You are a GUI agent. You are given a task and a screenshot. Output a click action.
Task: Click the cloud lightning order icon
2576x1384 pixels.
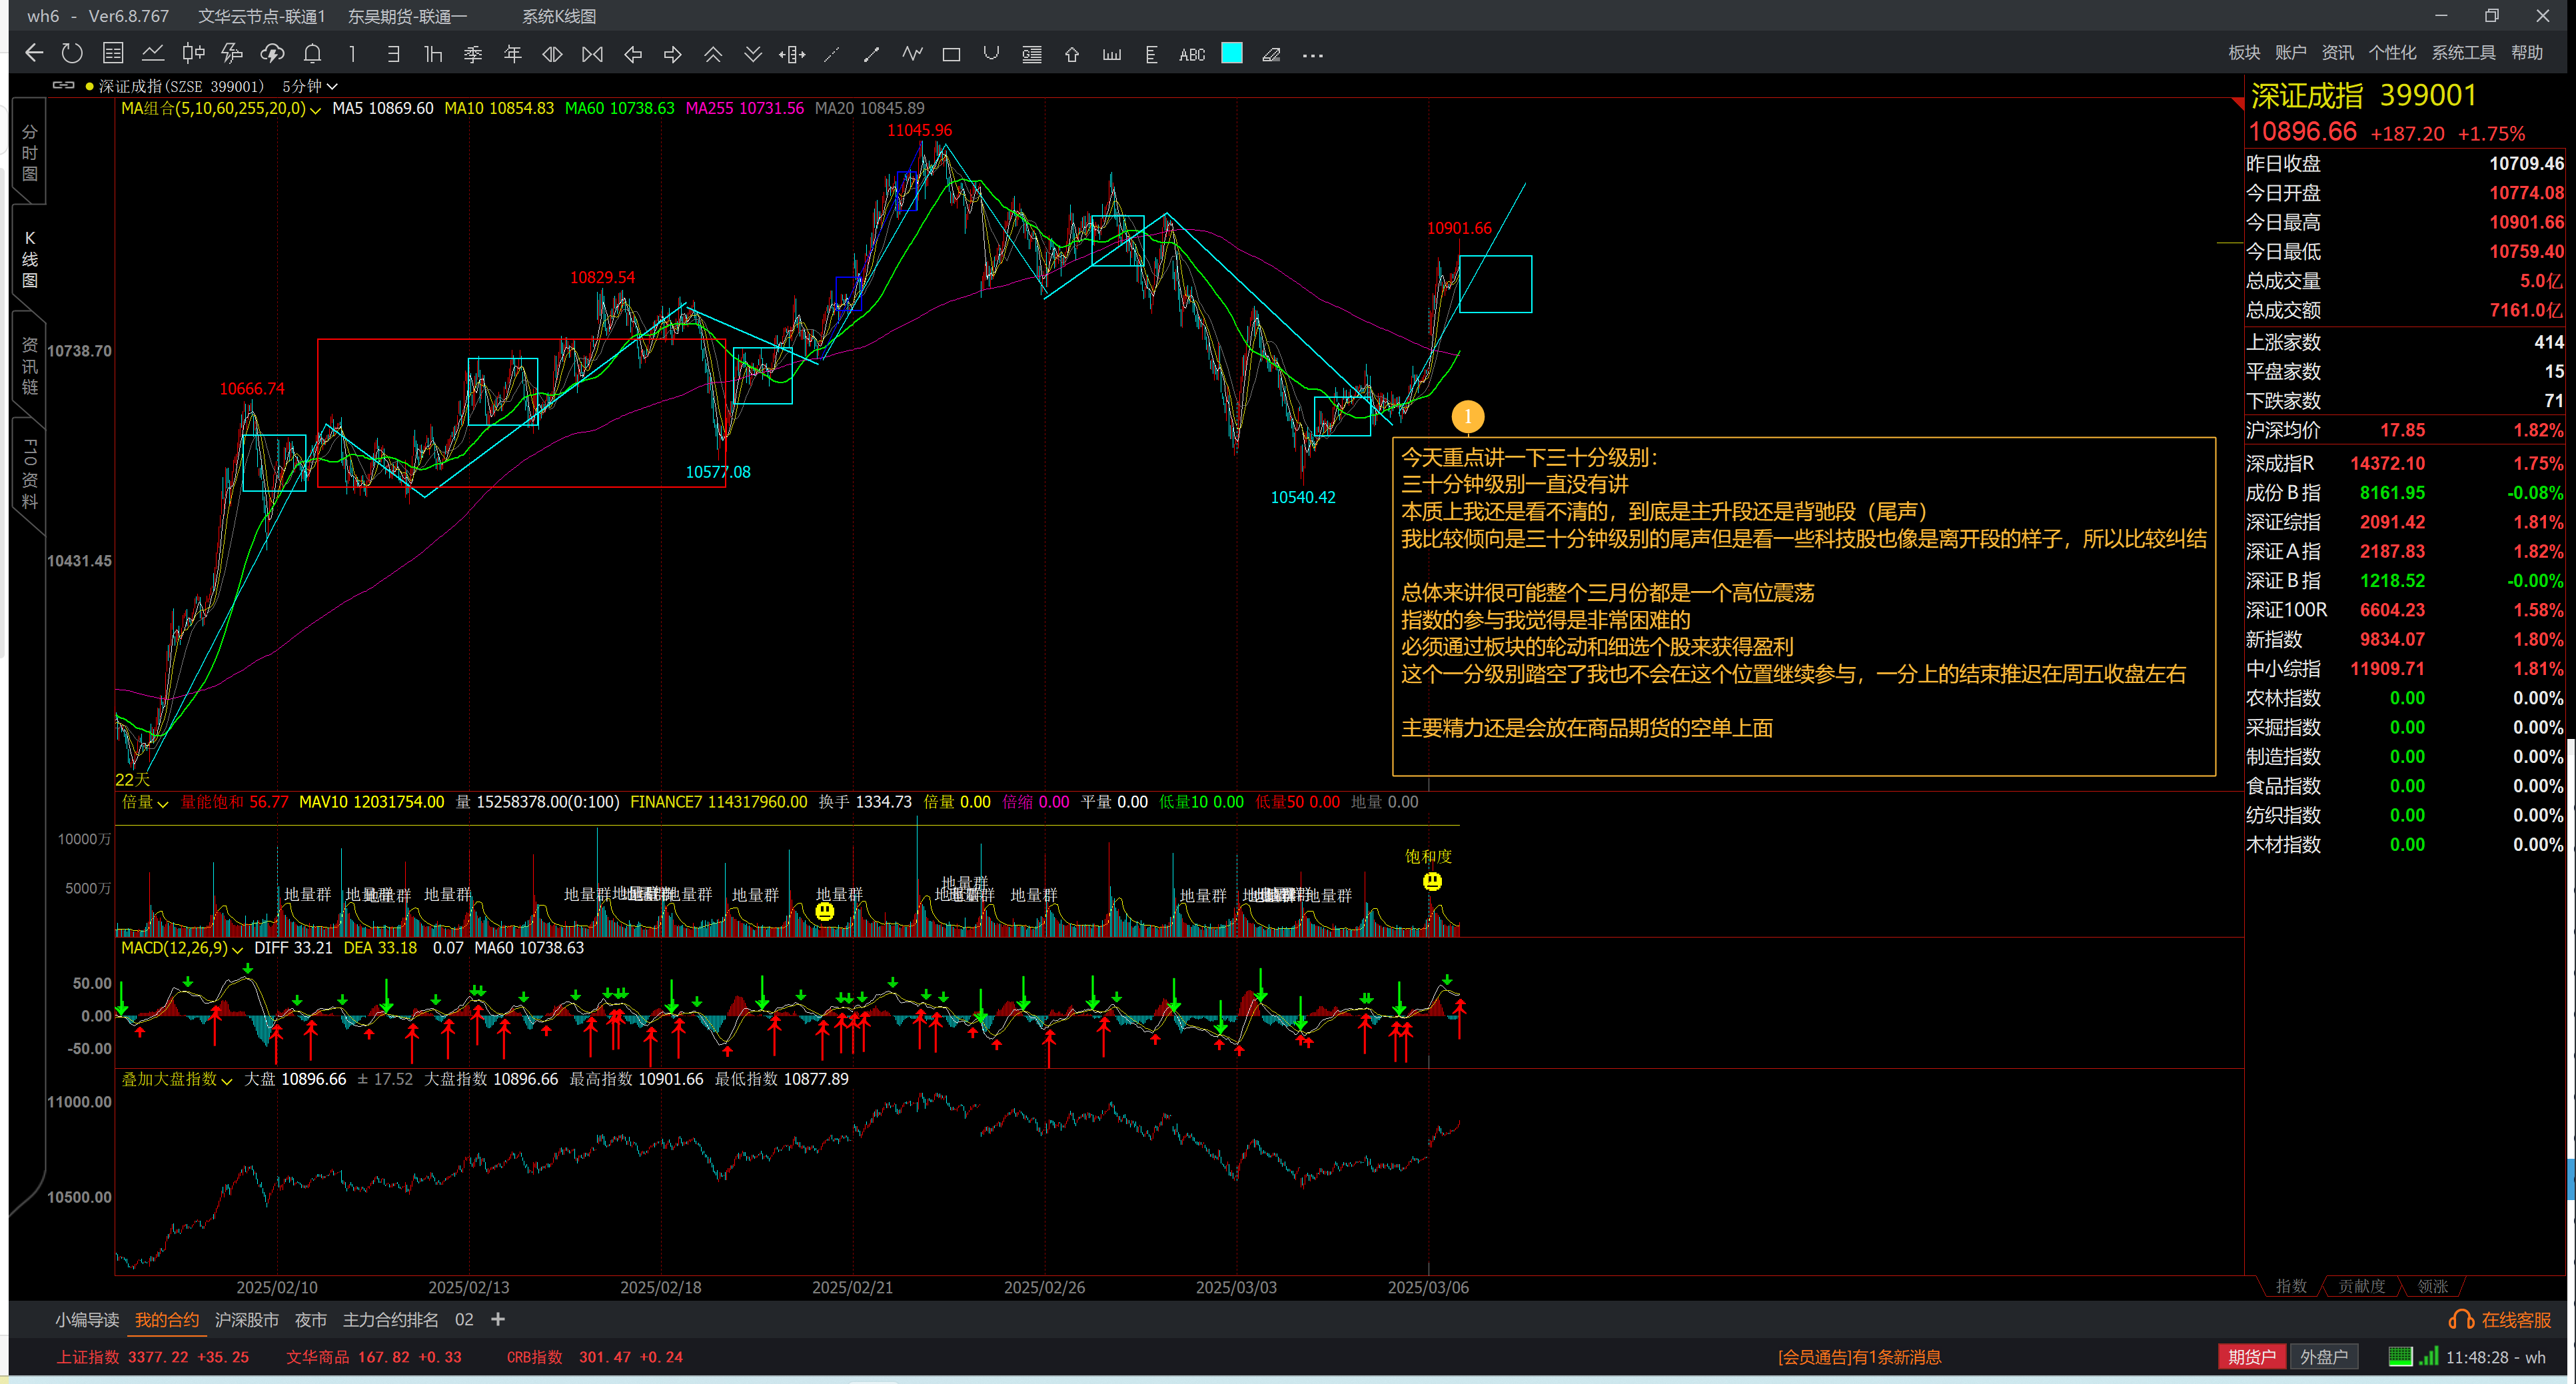[x=272, y=54]
